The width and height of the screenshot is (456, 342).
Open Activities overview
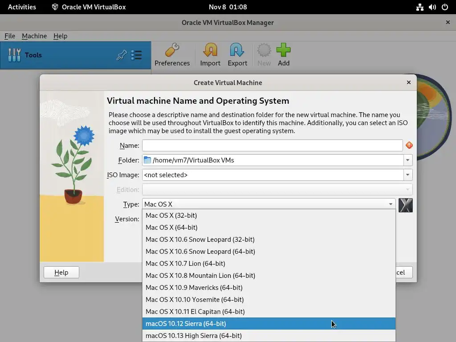tap(22, 7)
